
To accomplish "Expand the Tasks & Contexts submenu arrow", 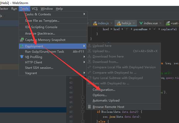I will (84, 14).
